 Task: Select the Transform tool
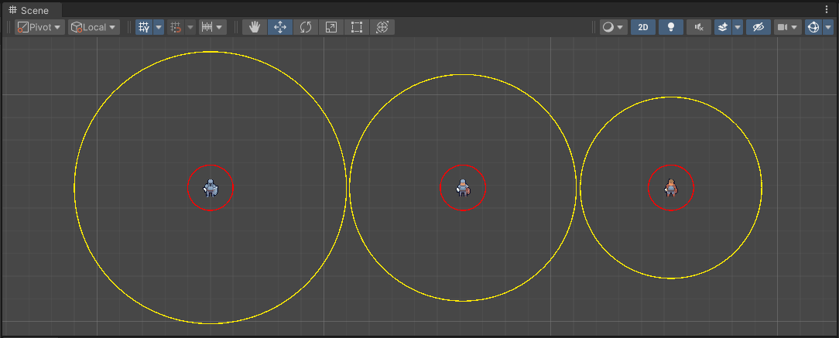382,27
